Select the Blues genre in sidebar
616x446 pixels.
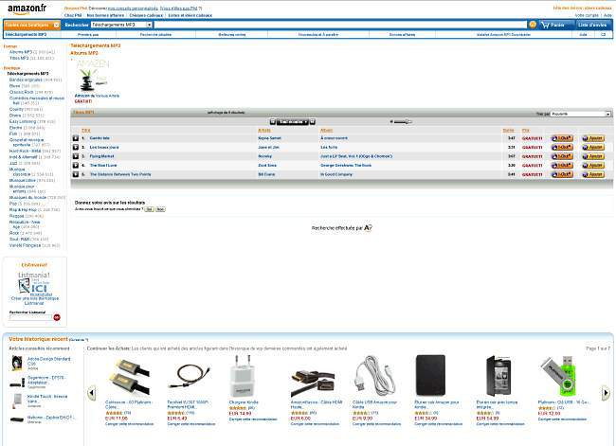[x=14, y=86]
